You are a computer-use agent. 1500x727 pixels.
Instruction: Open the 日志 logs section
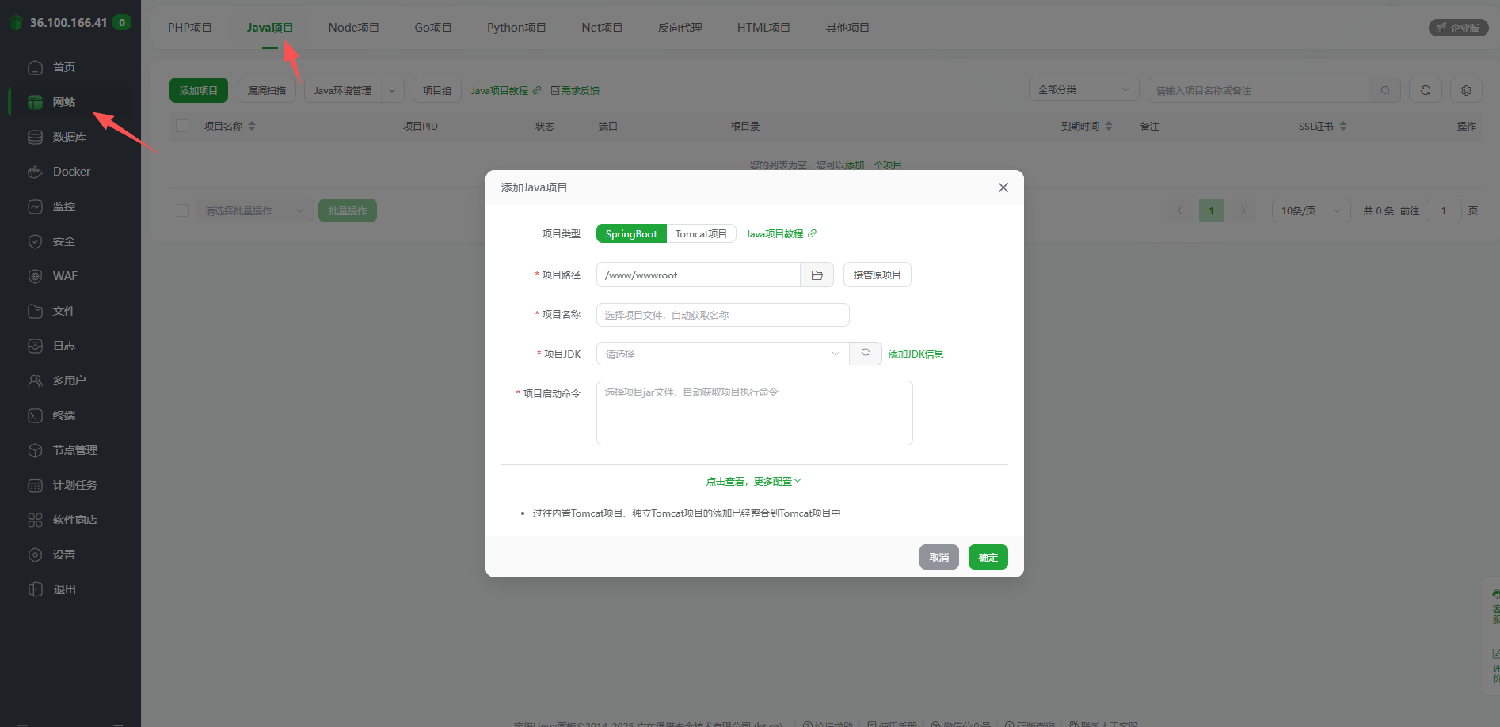click(x=63, y=345)
